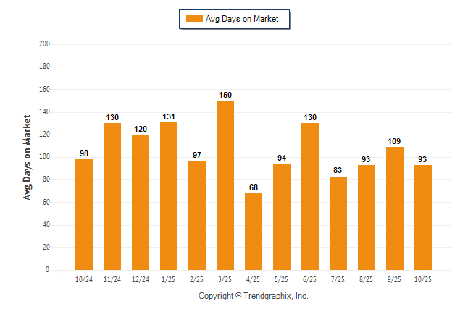Image resolution: width=468 pixels, height=314 pixels.
Task: Click the 8/25 bar showing 93
Action: coord(367,217)
